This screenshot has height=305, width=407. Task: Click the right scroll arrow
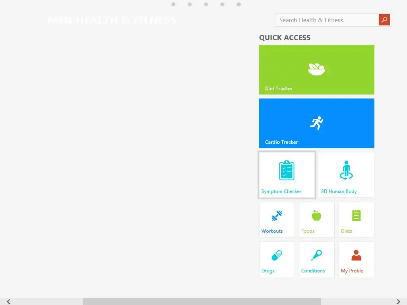pos(398,301)
